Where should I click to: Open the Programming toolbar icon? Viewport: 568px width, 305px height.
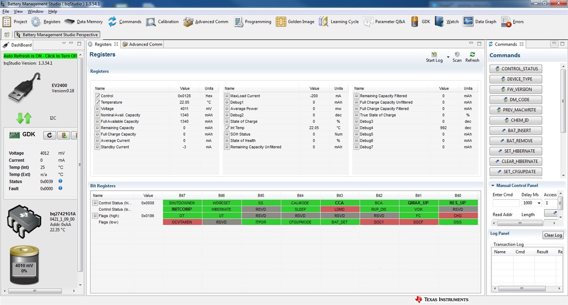tap(238, 22)
